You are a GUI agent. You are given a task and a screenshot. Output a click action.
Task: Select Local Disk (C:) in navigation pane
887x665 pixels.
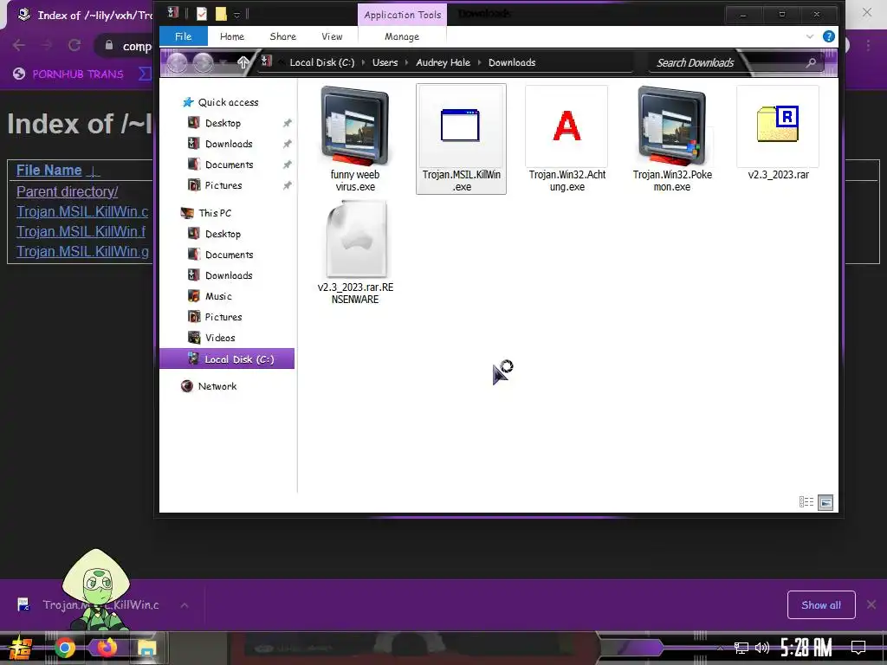pos(227,358)
